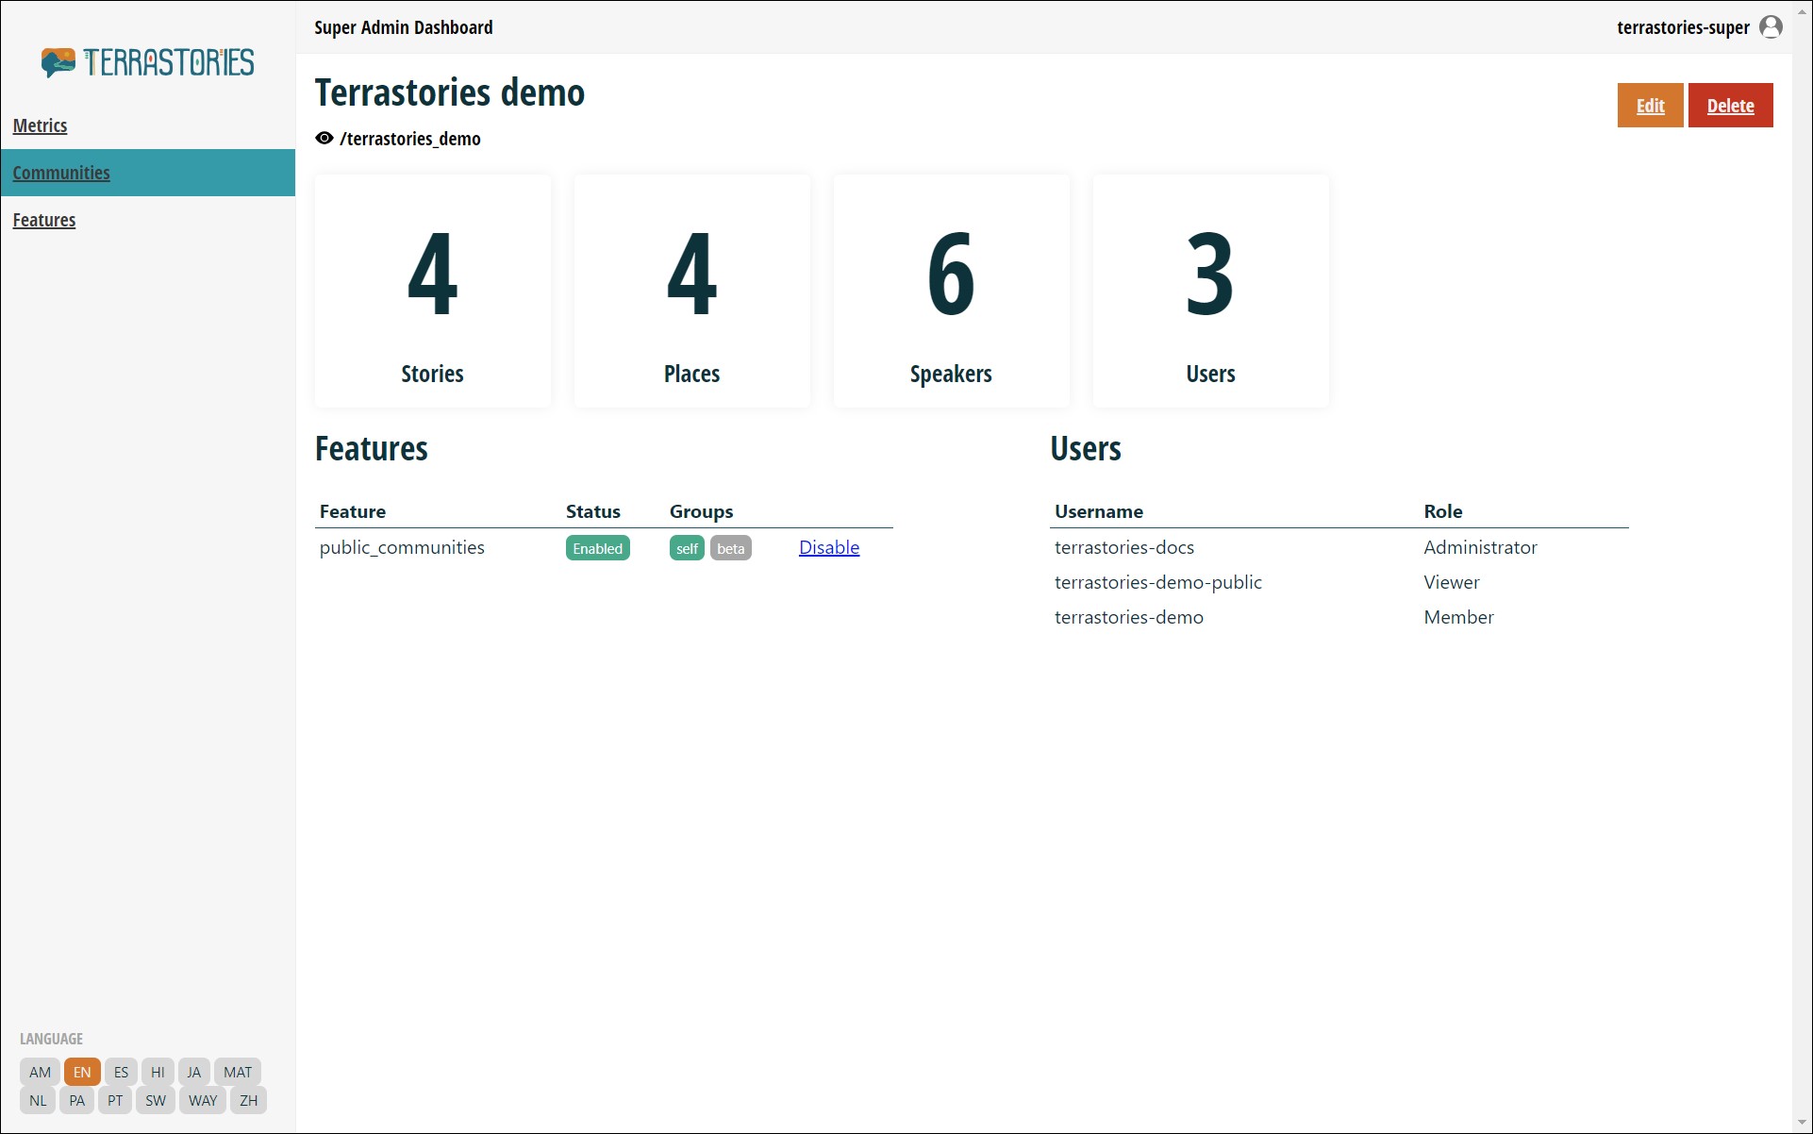This screenshot has height=1134, width=1813.
Task: Click the eye icon beside /terrastories_demo
Action: [x=324, y=139]
